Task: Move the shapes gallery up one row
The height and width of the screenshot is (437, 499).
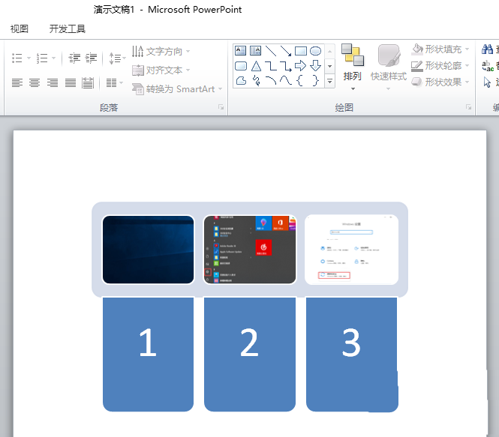Action: (330, 51)
